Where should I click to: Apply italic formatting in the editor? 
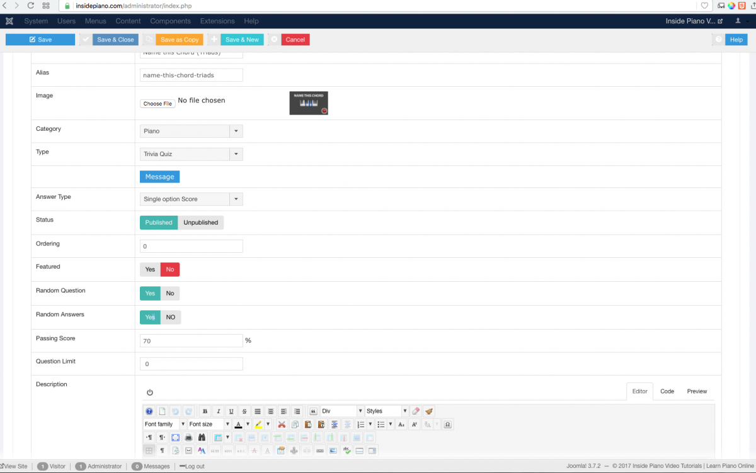218,411
